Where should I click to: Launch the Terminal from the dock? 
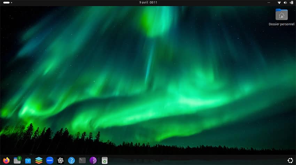coord(82,160)
